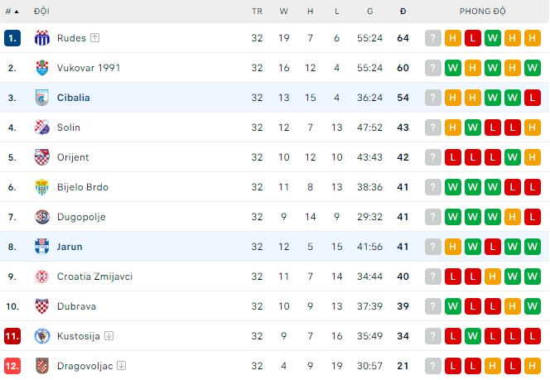Click the Vukovar 1991 club crest
The width and height of the screenshot is (550, 380).
point(42,68)
